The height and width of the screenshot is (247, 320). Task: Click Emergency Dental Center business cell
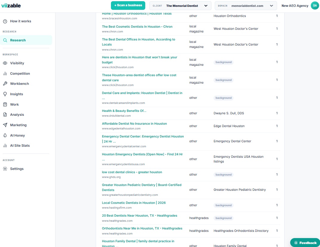[x=232, y=141]
